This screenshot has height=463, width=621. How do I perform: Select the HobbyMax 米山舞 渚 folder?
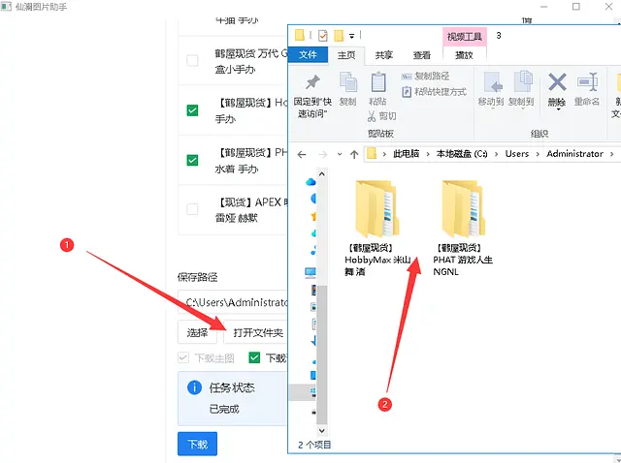click(x=376, y=229)
